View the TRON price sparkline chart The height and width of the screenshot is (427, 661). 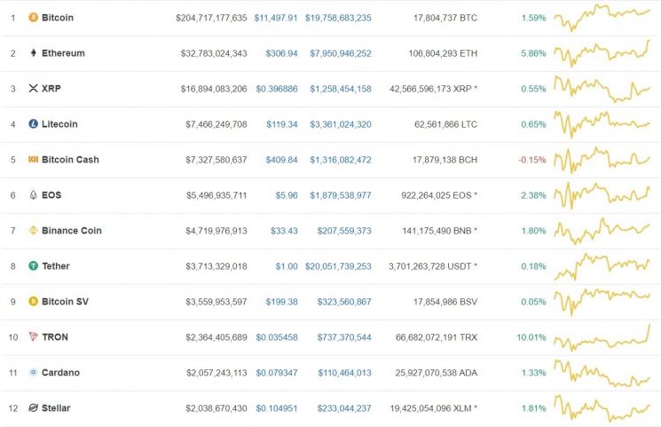(602, 338)
